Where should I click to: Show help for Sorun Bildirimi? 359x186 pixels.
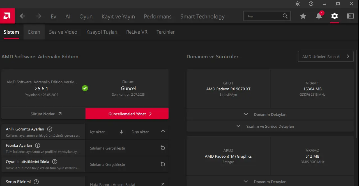(x=36, y=182)
